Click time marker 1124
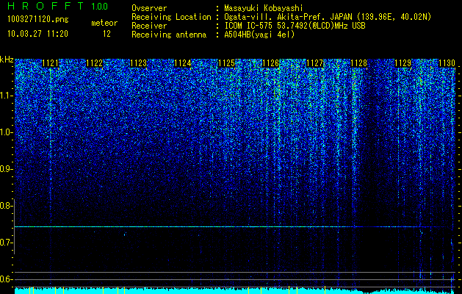This screenshot has height=294, width=462. click(x=182, y=63)
